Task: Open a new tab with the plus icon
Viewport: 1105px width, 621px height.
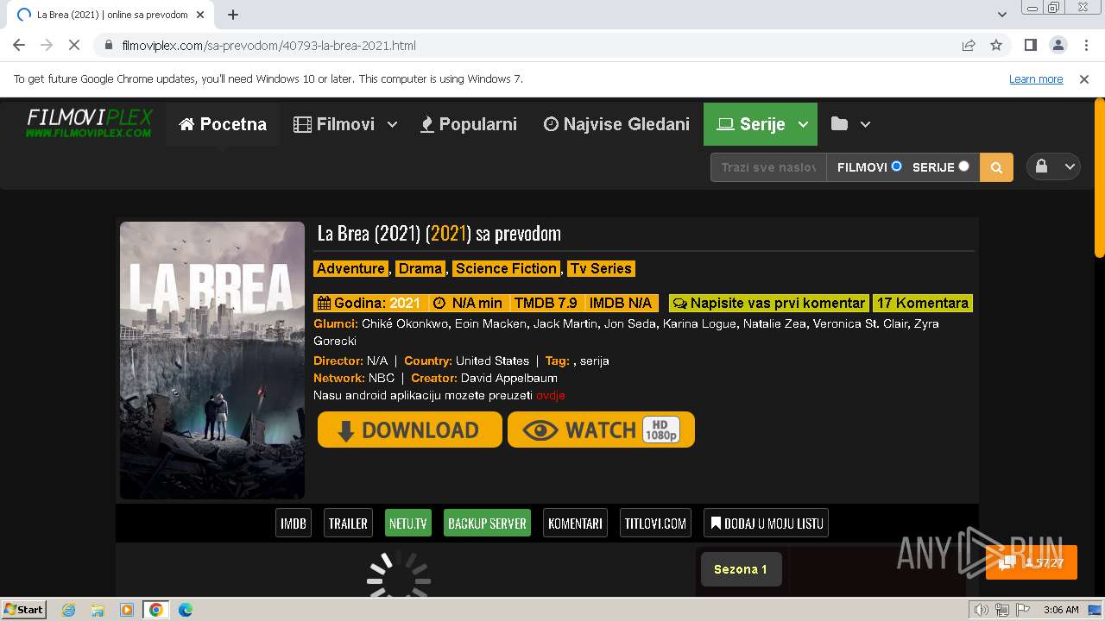Action: click(x=233, y=15)
